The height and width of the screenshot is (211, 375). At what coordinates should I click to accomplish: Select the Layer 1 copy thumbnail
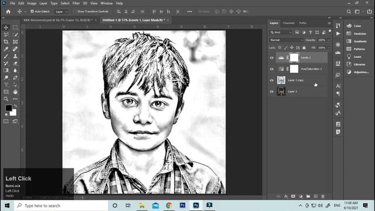click(281, 80)
